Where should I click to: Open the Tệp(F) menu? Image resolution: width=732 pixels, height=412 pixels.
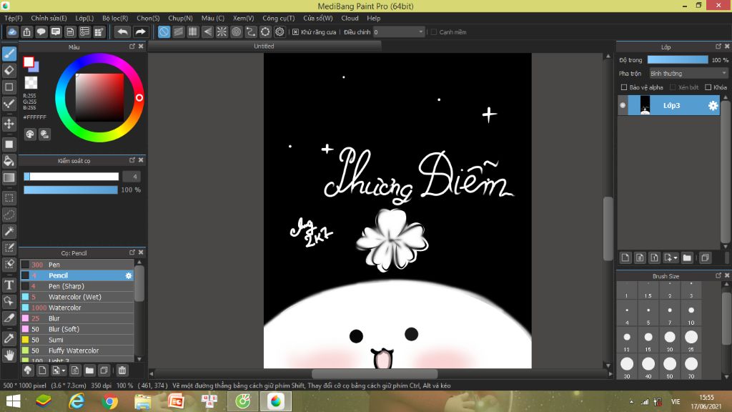14,18
